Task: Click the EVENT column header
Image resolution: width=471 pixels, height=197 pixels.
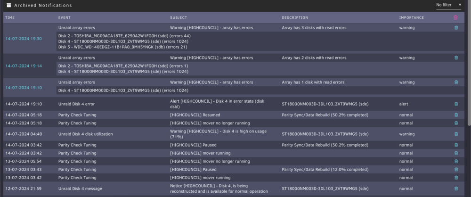Action: (65, 18)
